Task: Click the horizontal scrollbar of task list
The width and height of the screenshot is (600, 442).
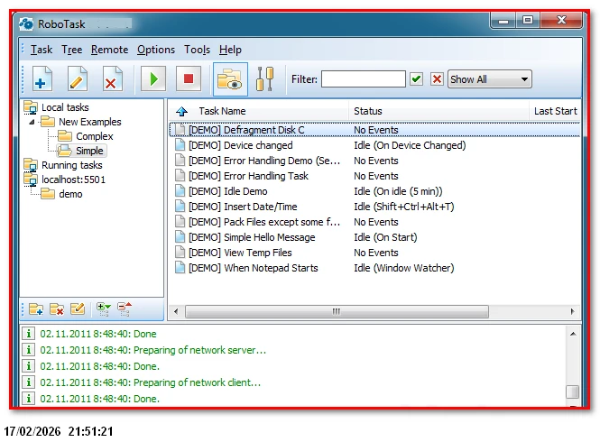Action: coord(336,311)
